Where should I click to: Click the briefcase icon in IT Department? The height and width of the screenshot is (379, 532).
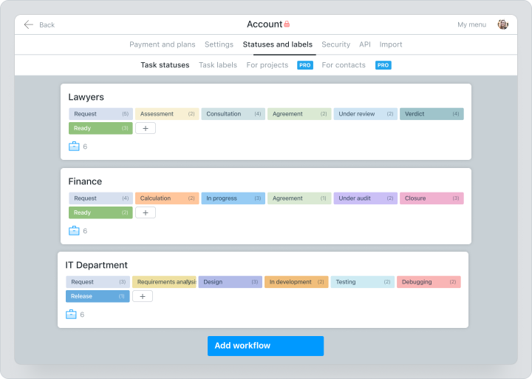coord(71,315)
